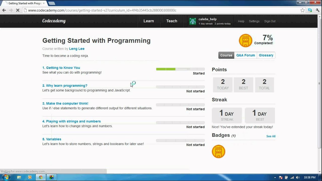Image resolution: width=322 pixels, height=181 pixels.
Task: Click the "Getting Started with Programming" heading
Action: coord(96,41)
